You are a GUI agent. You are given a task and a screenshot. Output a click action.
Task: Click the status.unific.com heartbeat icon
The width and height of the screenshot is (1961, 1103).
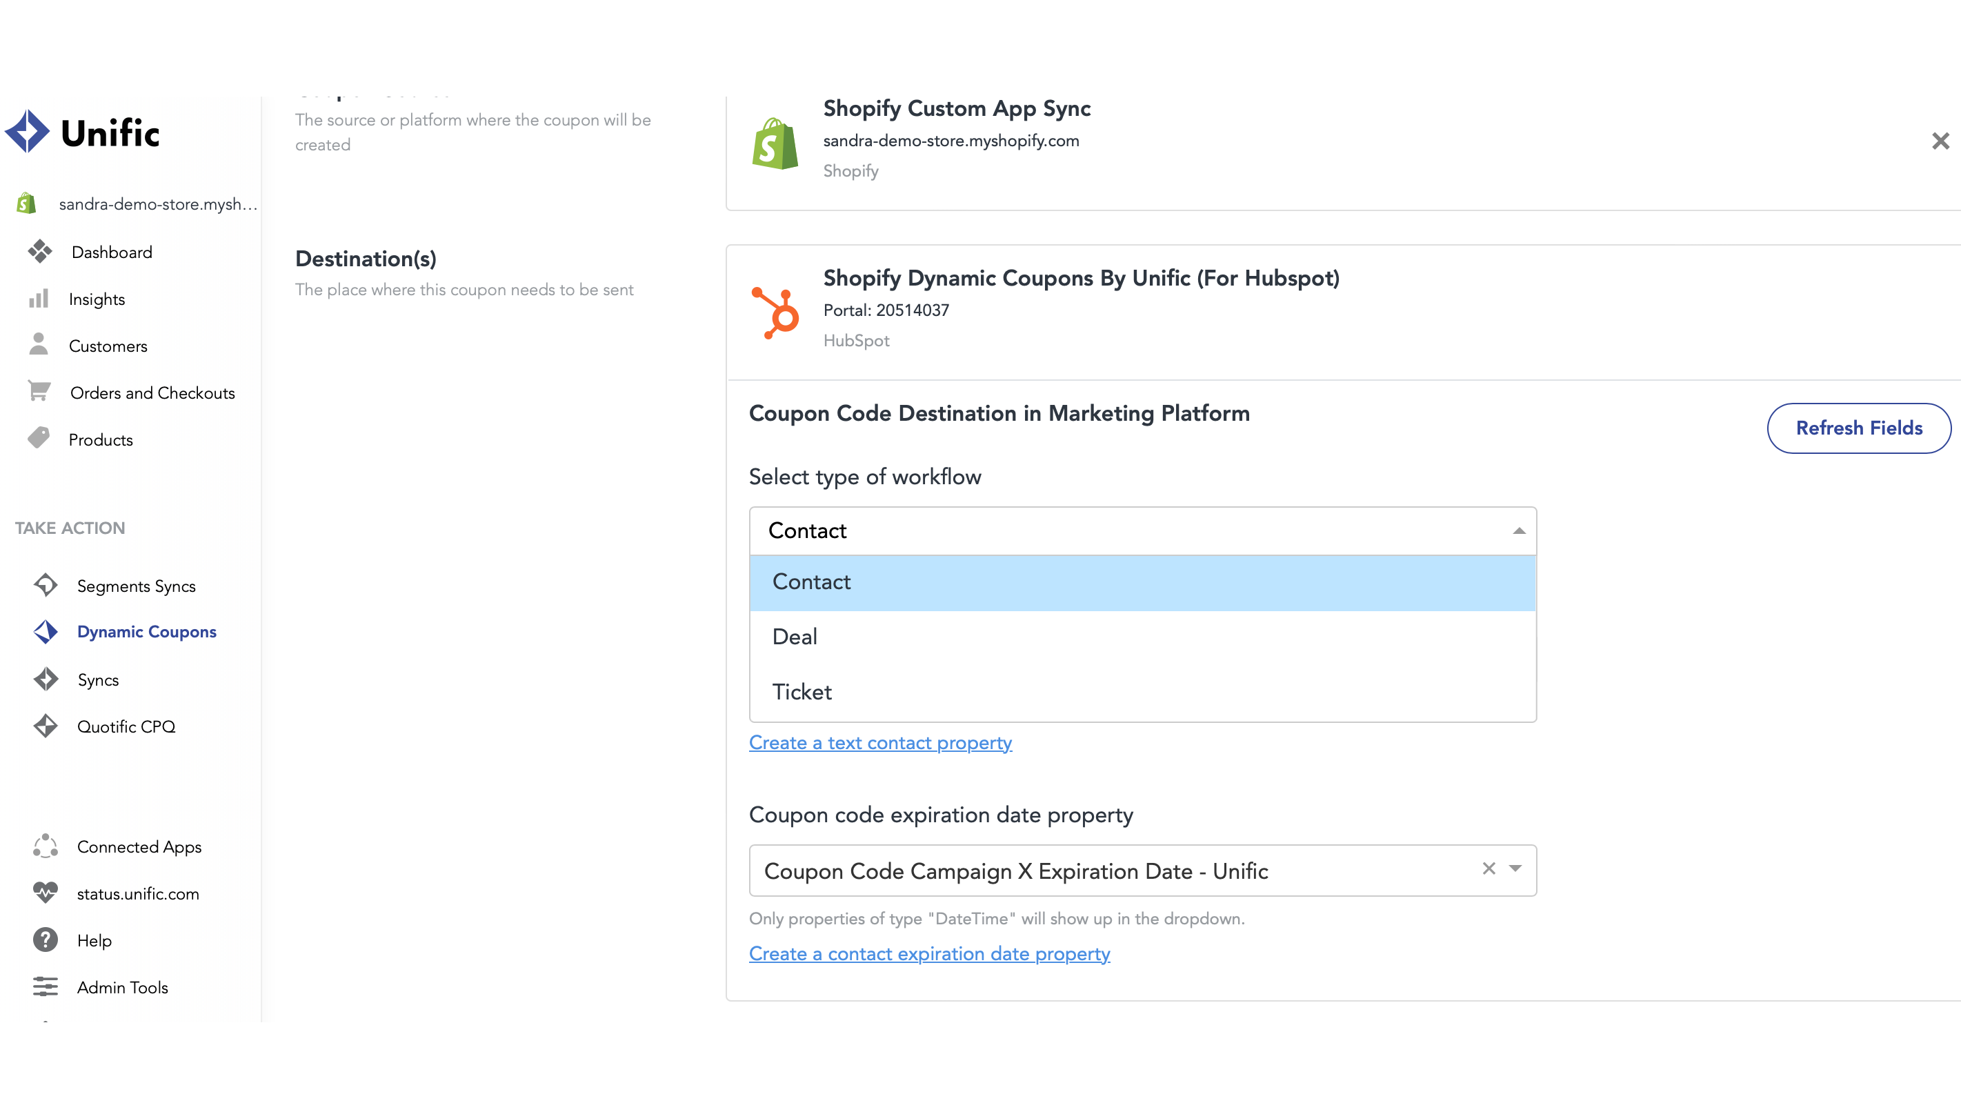coord(46,893)
